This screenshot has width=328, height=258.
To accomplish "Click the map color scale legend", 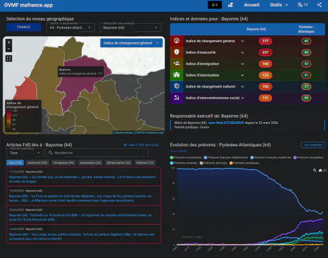I will click(x=22, y=116).
